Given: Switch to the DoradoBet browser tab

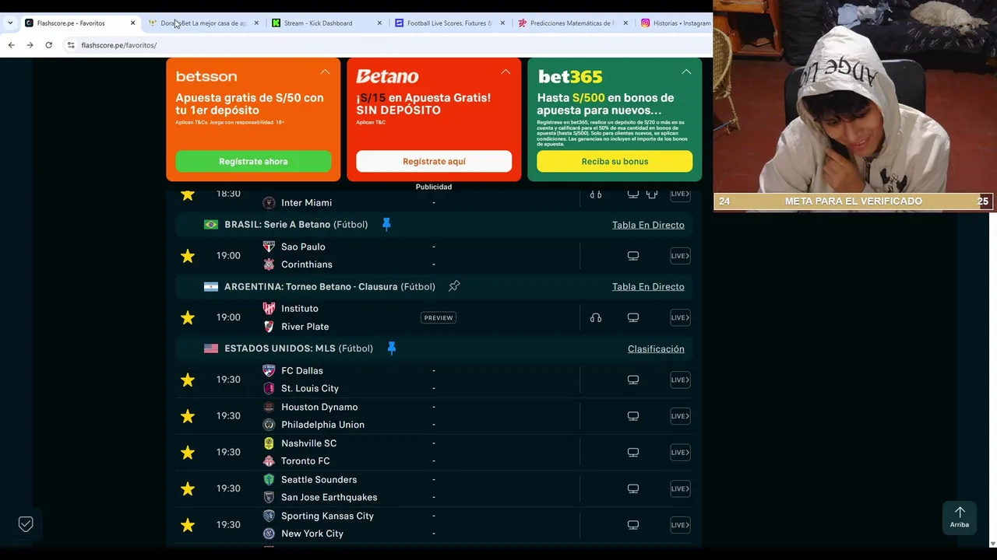Looking at the screenshot, I should point(204,23).
